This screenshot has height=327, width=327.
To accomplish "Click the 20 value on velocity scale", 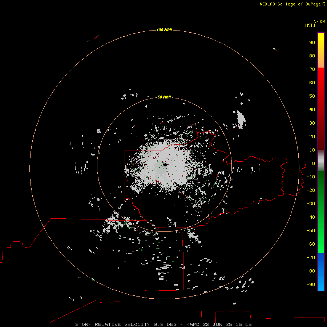I will 312,136.
